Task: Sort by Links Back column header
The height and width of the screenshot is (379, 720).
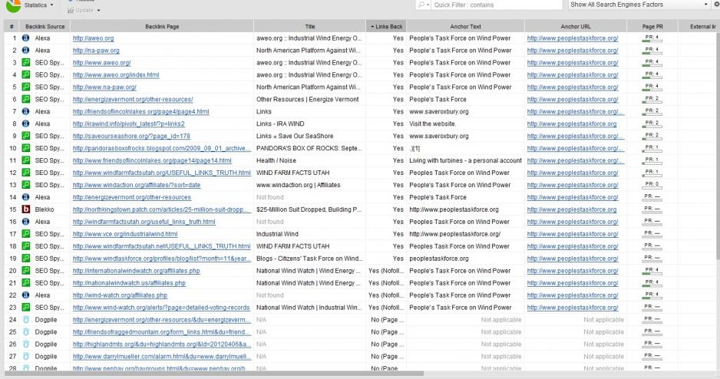Action: click(386, 27)
